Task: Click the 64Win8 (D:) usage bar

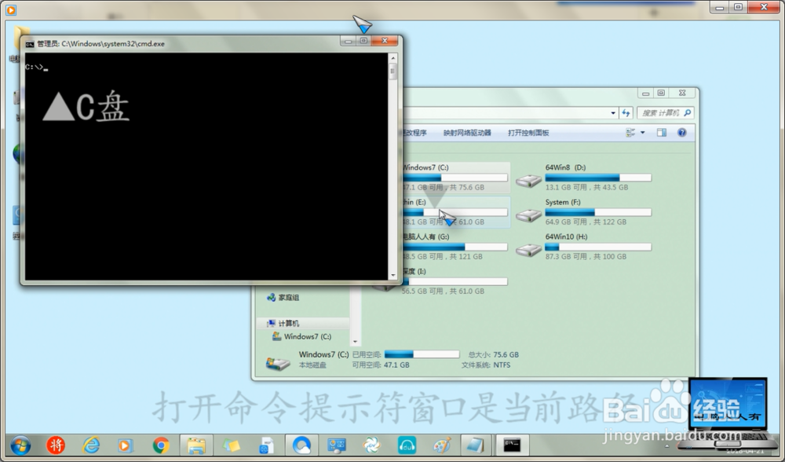Action: pyautogui.click(x=598, y=178)
